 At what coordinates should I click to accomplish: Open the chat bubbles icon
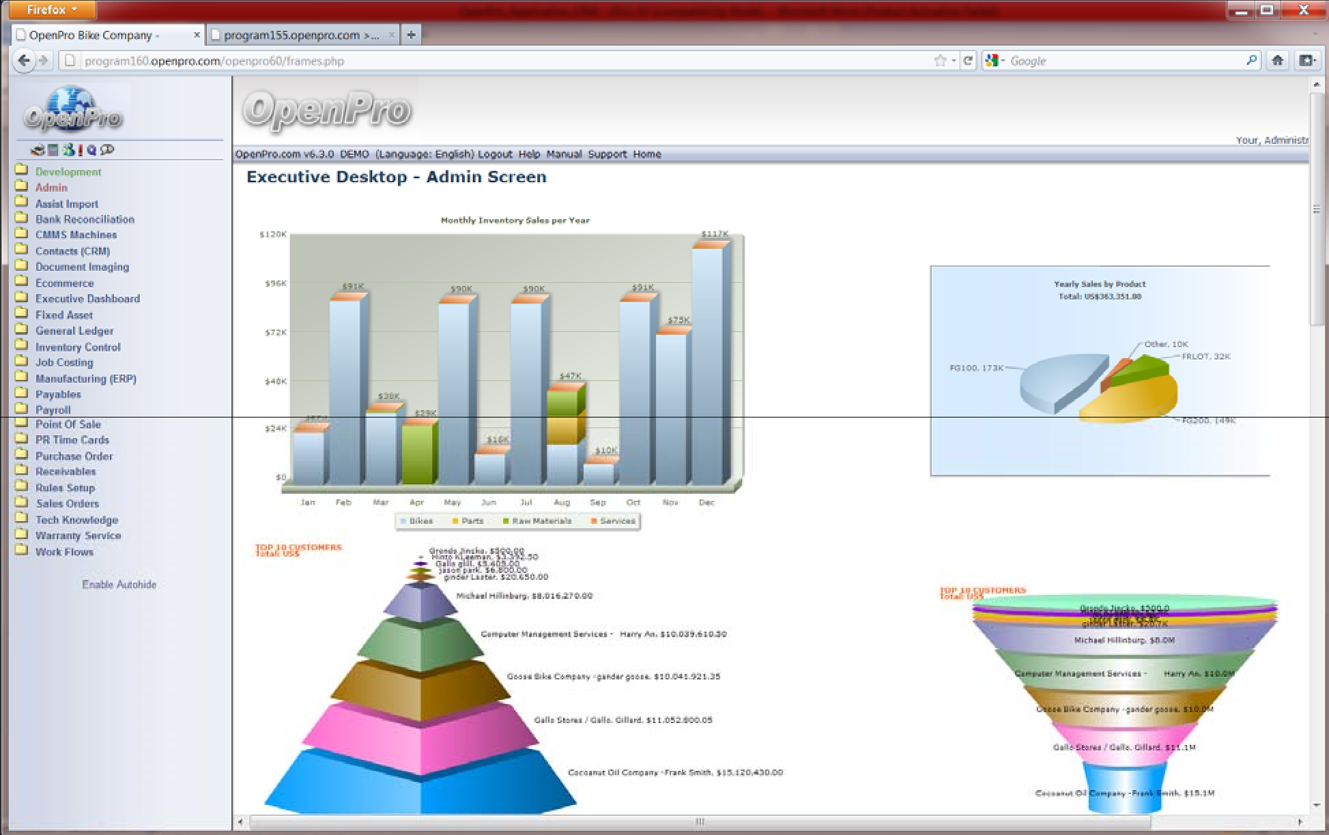tap(107, 149)
